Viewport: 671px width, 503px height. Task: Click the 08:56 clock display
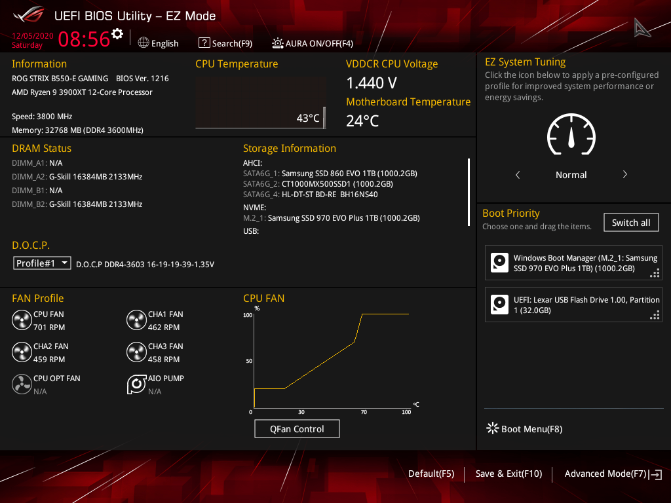pos(85,39)
